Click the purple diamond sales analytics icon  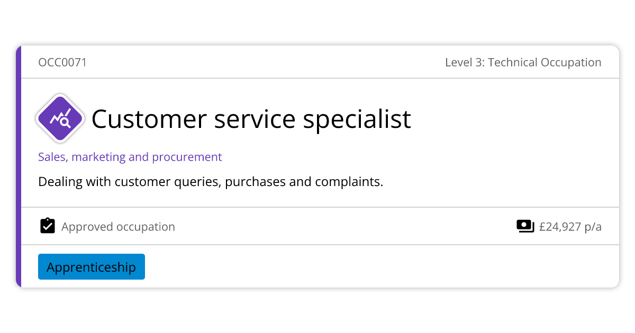(60, 119)
